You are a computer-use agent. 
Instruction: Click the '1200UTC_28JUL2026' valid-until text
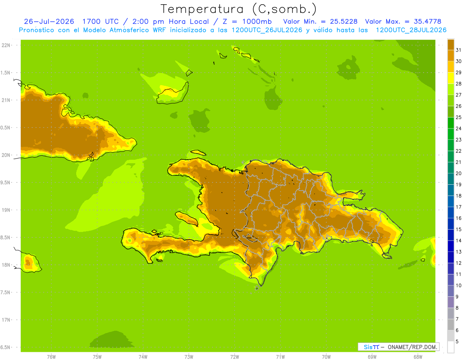[x=411, y=30]
